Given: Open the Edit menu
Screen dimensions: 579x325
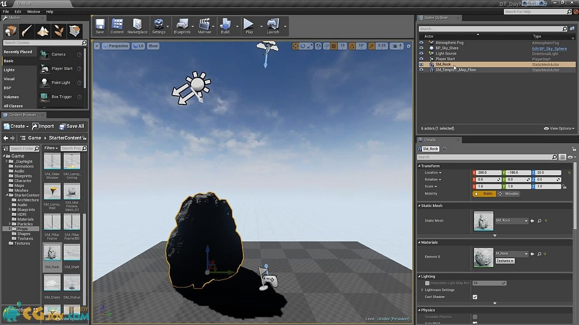Looking at the screenshot, I should pyautogui.click(x=18, y=12).
